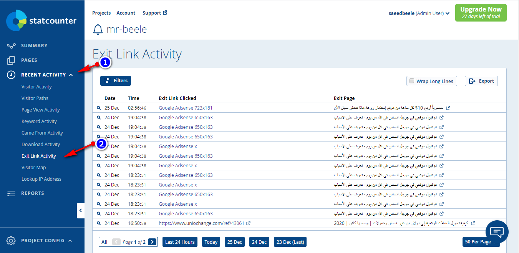Image resolution: width=519 pixels, height=253 pixels.
Task: Filter to Today
Action: click(x=211, y=242)
